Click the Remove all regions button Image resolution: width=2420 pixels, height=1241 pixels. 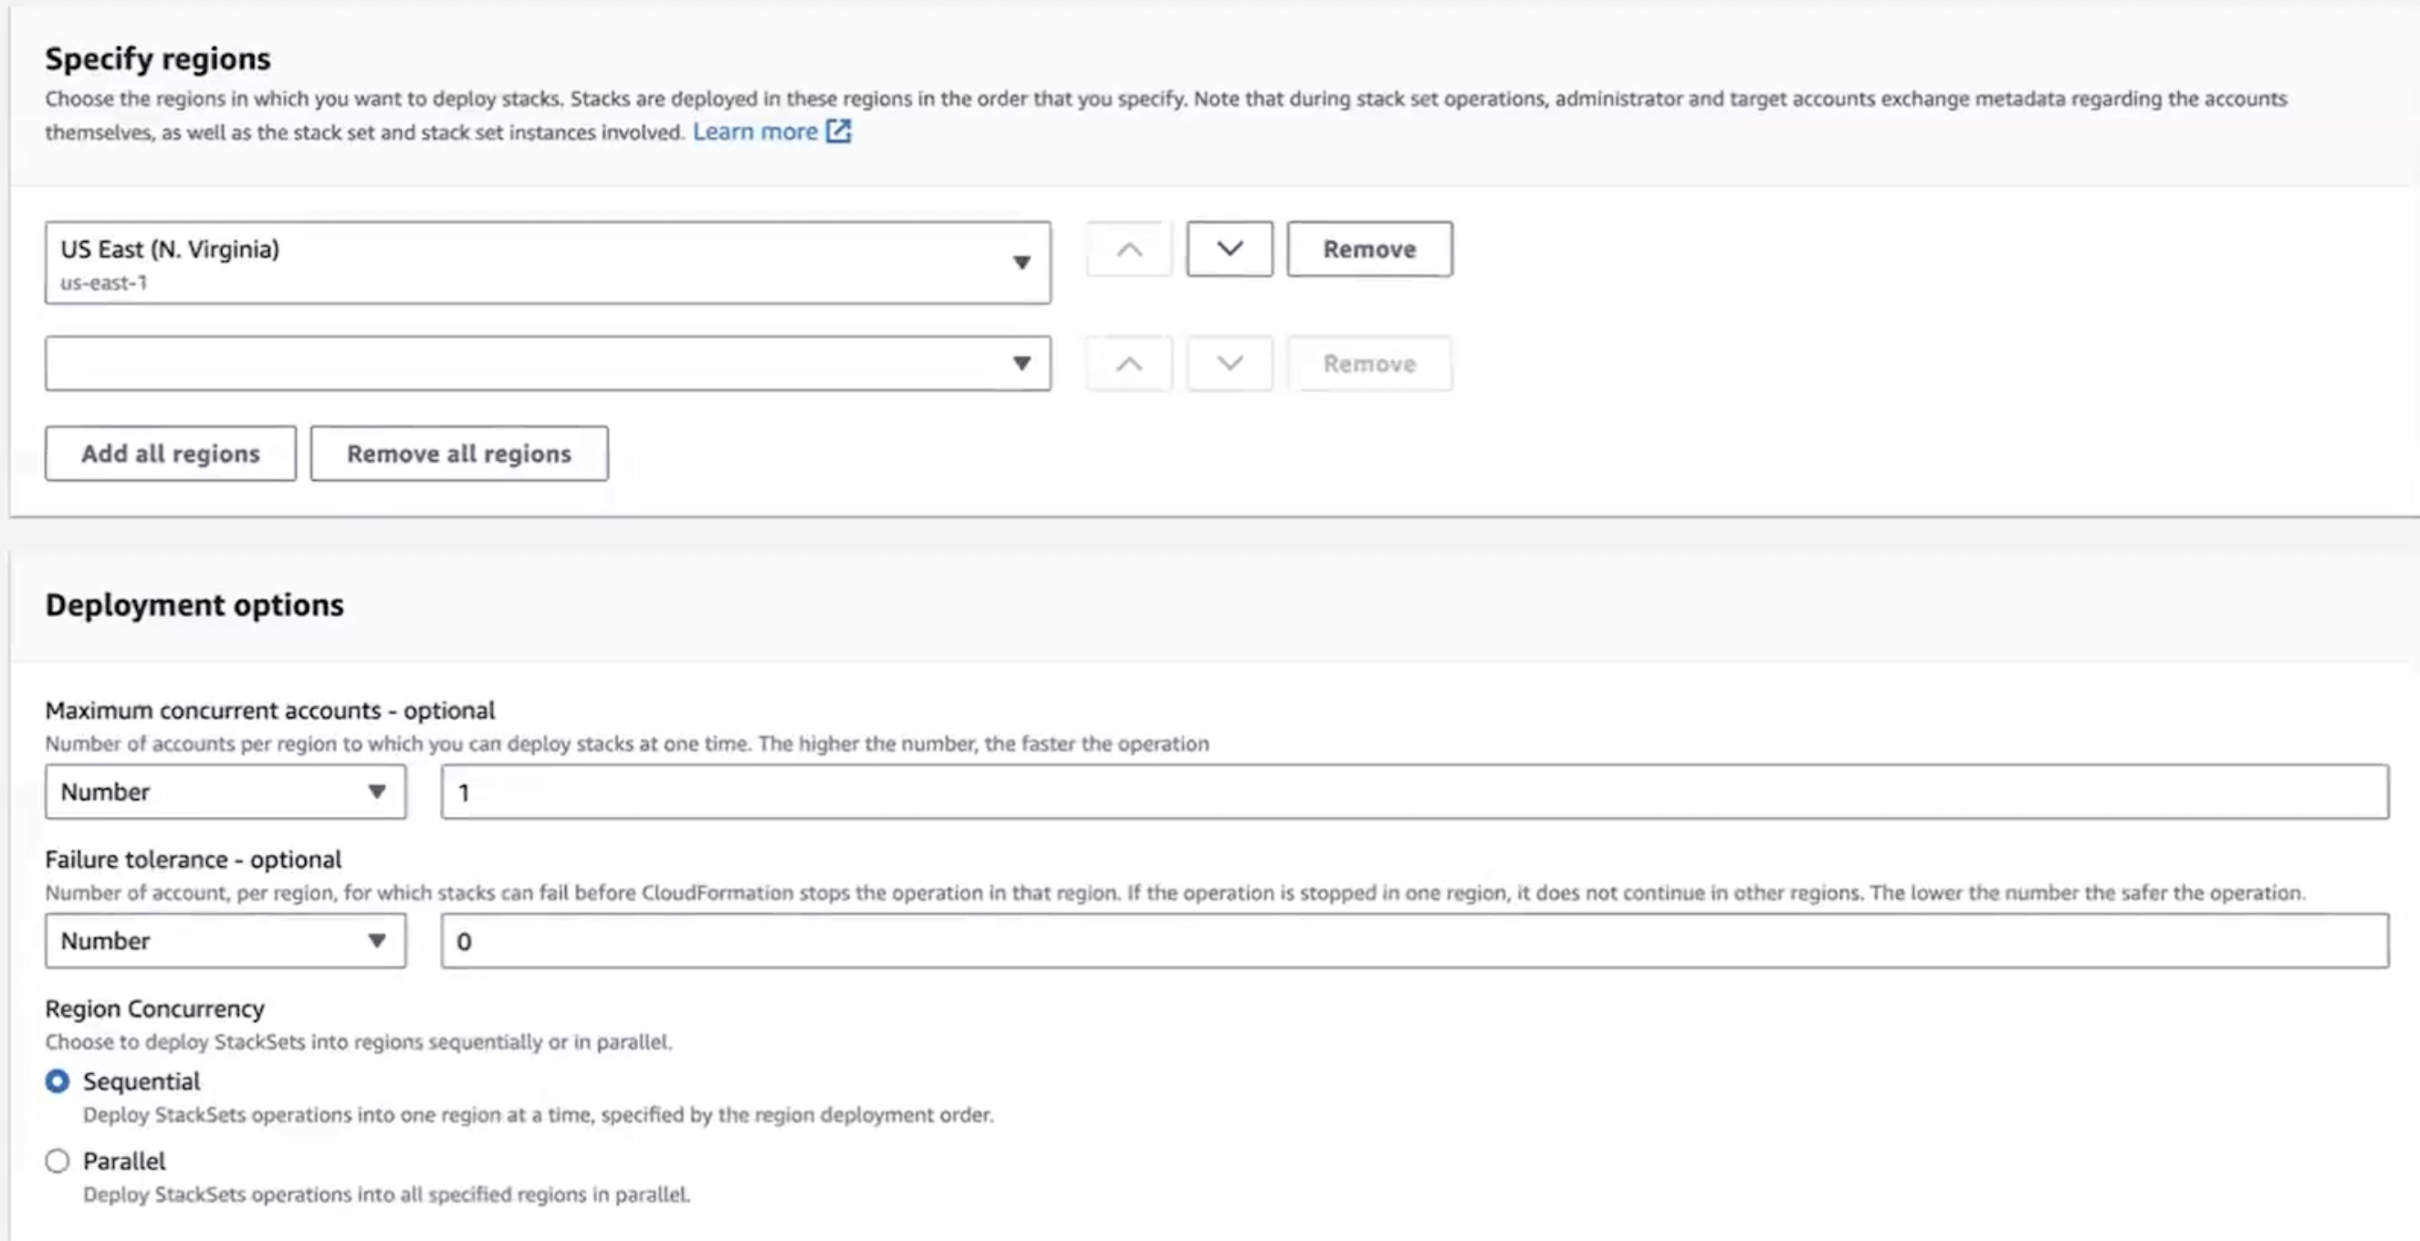[x=458, y=454]
